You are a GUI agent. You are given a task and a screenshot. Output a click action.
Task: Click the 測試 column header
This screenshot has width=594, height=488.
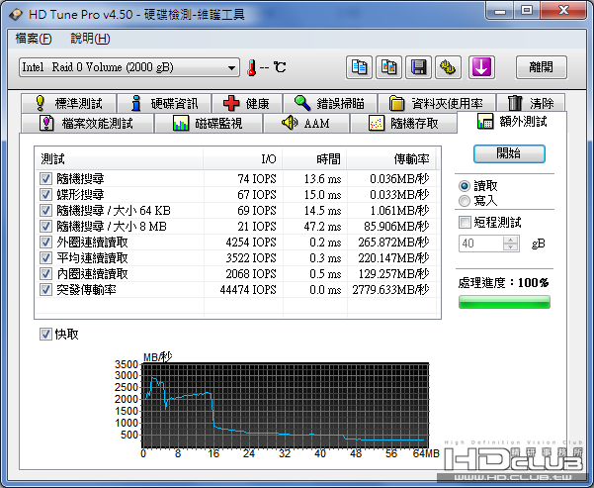[120, 158]
